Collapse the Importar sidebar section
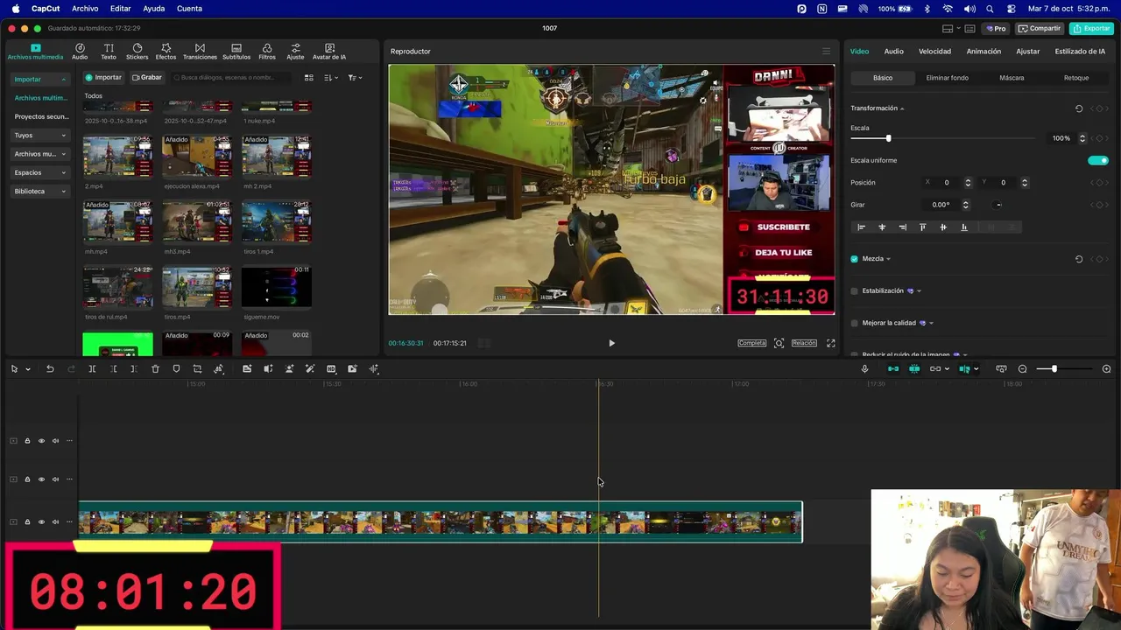 tap(63, 80)
